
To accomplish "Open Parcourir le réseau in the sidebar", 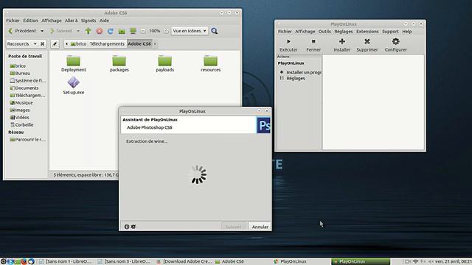I will point(28,139).
